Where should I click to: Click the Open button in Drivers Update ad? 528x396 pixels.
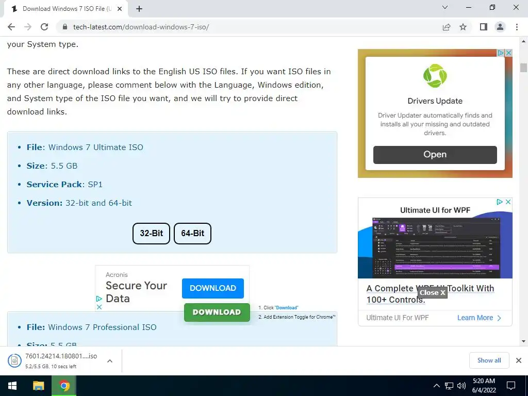435,155
